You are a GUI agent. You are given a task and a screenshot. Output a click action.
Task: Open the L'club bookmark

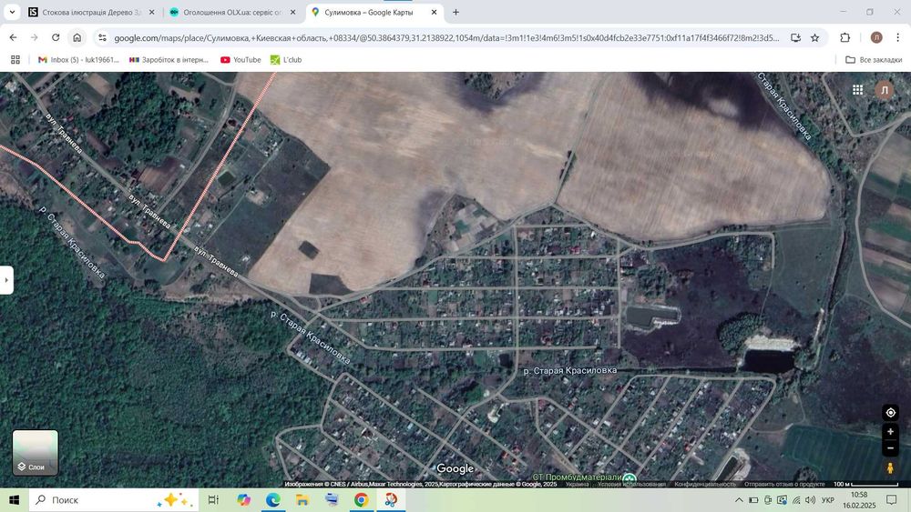[x=286, y=60]
